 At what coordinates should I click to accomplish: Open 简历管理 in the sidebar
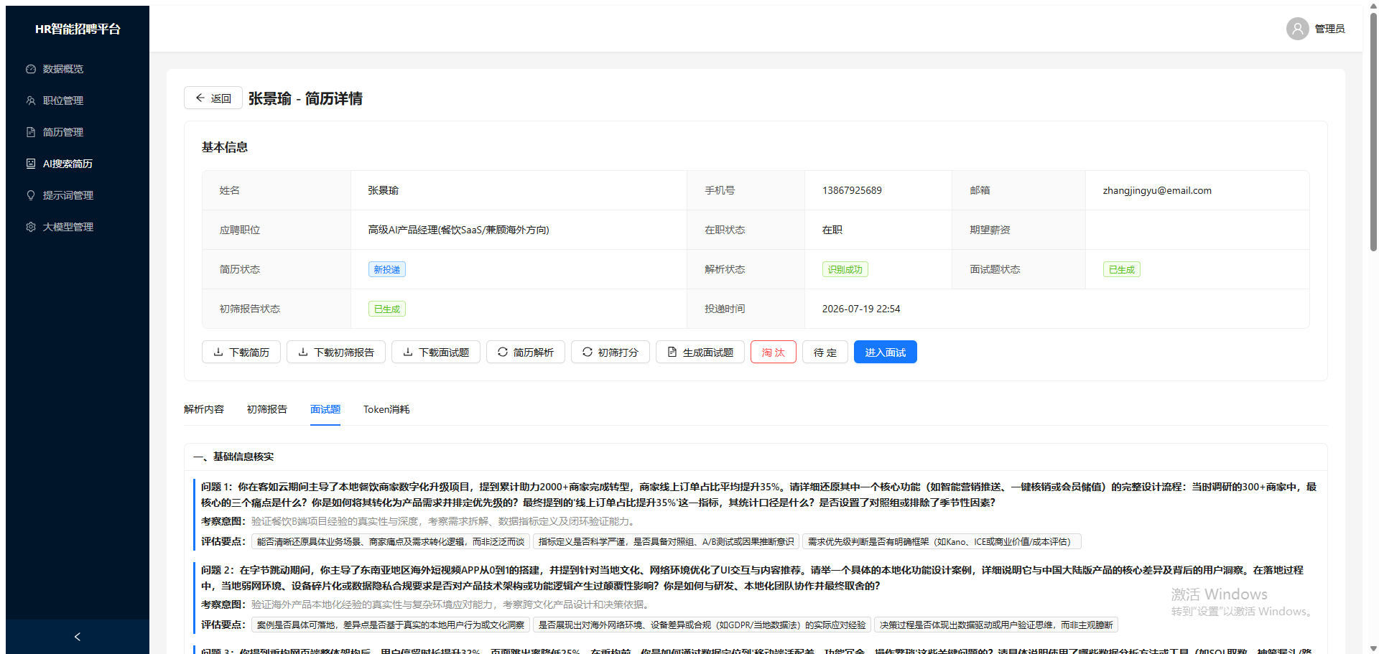[x=78, y=132]
